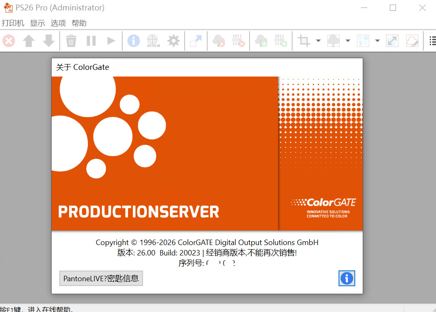This screenshot has height=312, width=436.
Task: Click the binary data icon with red X
Action: [238, 41]
